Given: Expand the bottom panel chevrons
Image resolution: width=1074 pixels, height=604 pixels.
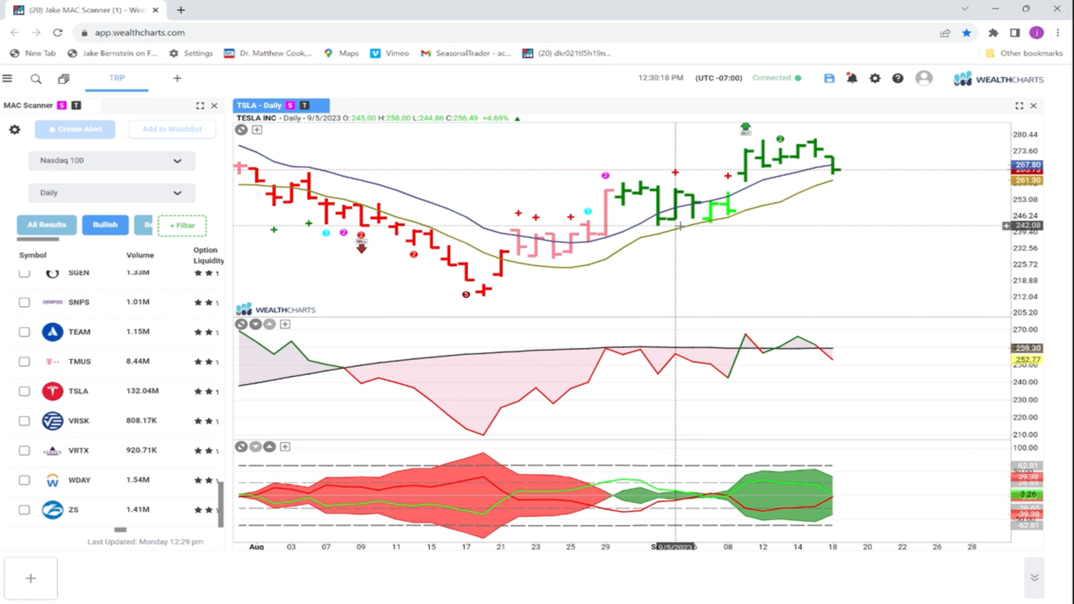Looking at the screenshot, I should [1034, 578].
